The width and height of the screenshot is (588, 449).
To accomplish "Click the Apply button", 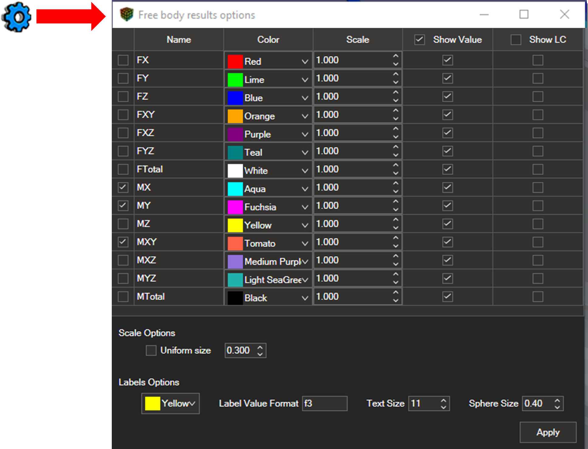I will 548,432.
